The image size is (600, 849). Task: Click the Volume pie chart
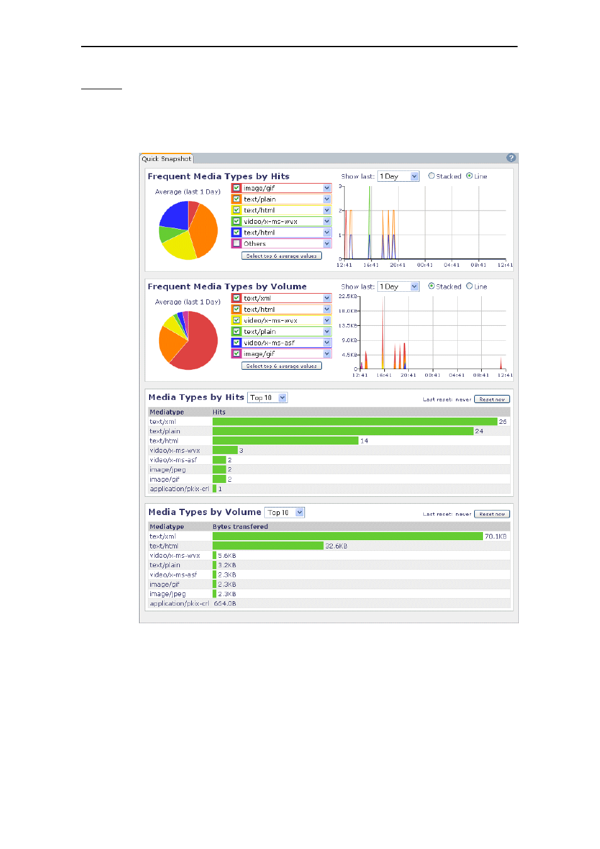[188, 340]
